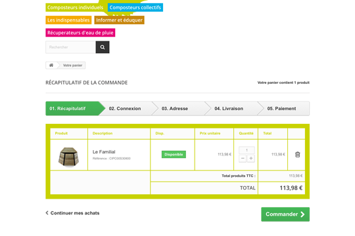Focus the Rechercher search field
Image resolution: width=355 pixels, height=236 pixels.
pyautogui.click(x=70, y=47)
